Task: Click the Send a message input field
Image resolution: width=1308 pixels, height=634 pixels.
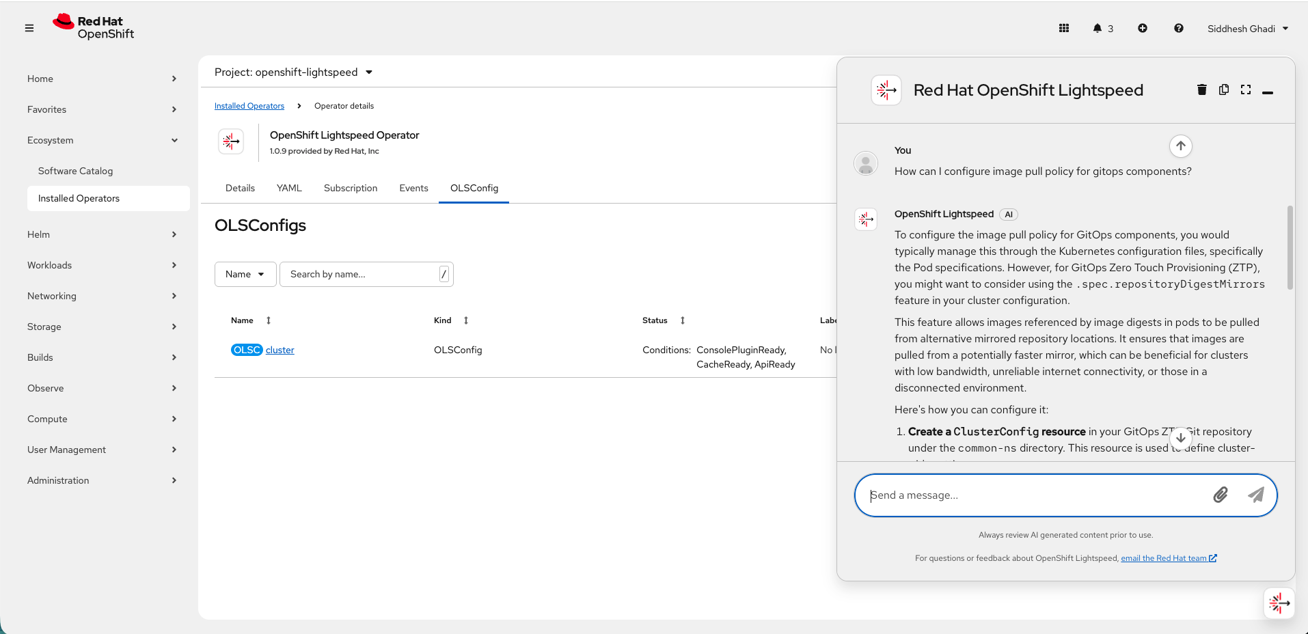Action: click(x=1032, y=495)
